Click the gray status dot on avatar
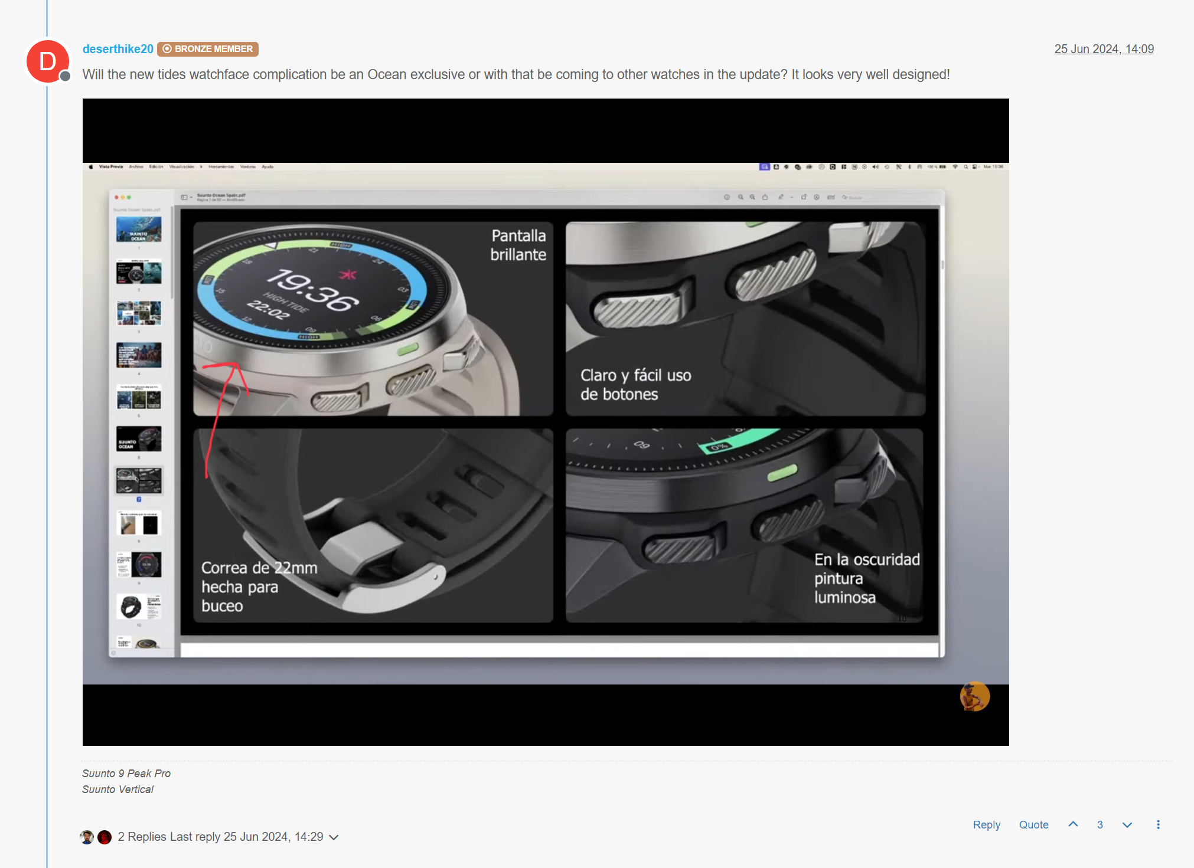Image resolution: width=1194 pixels, height=868 pixels. pos(66,76)
